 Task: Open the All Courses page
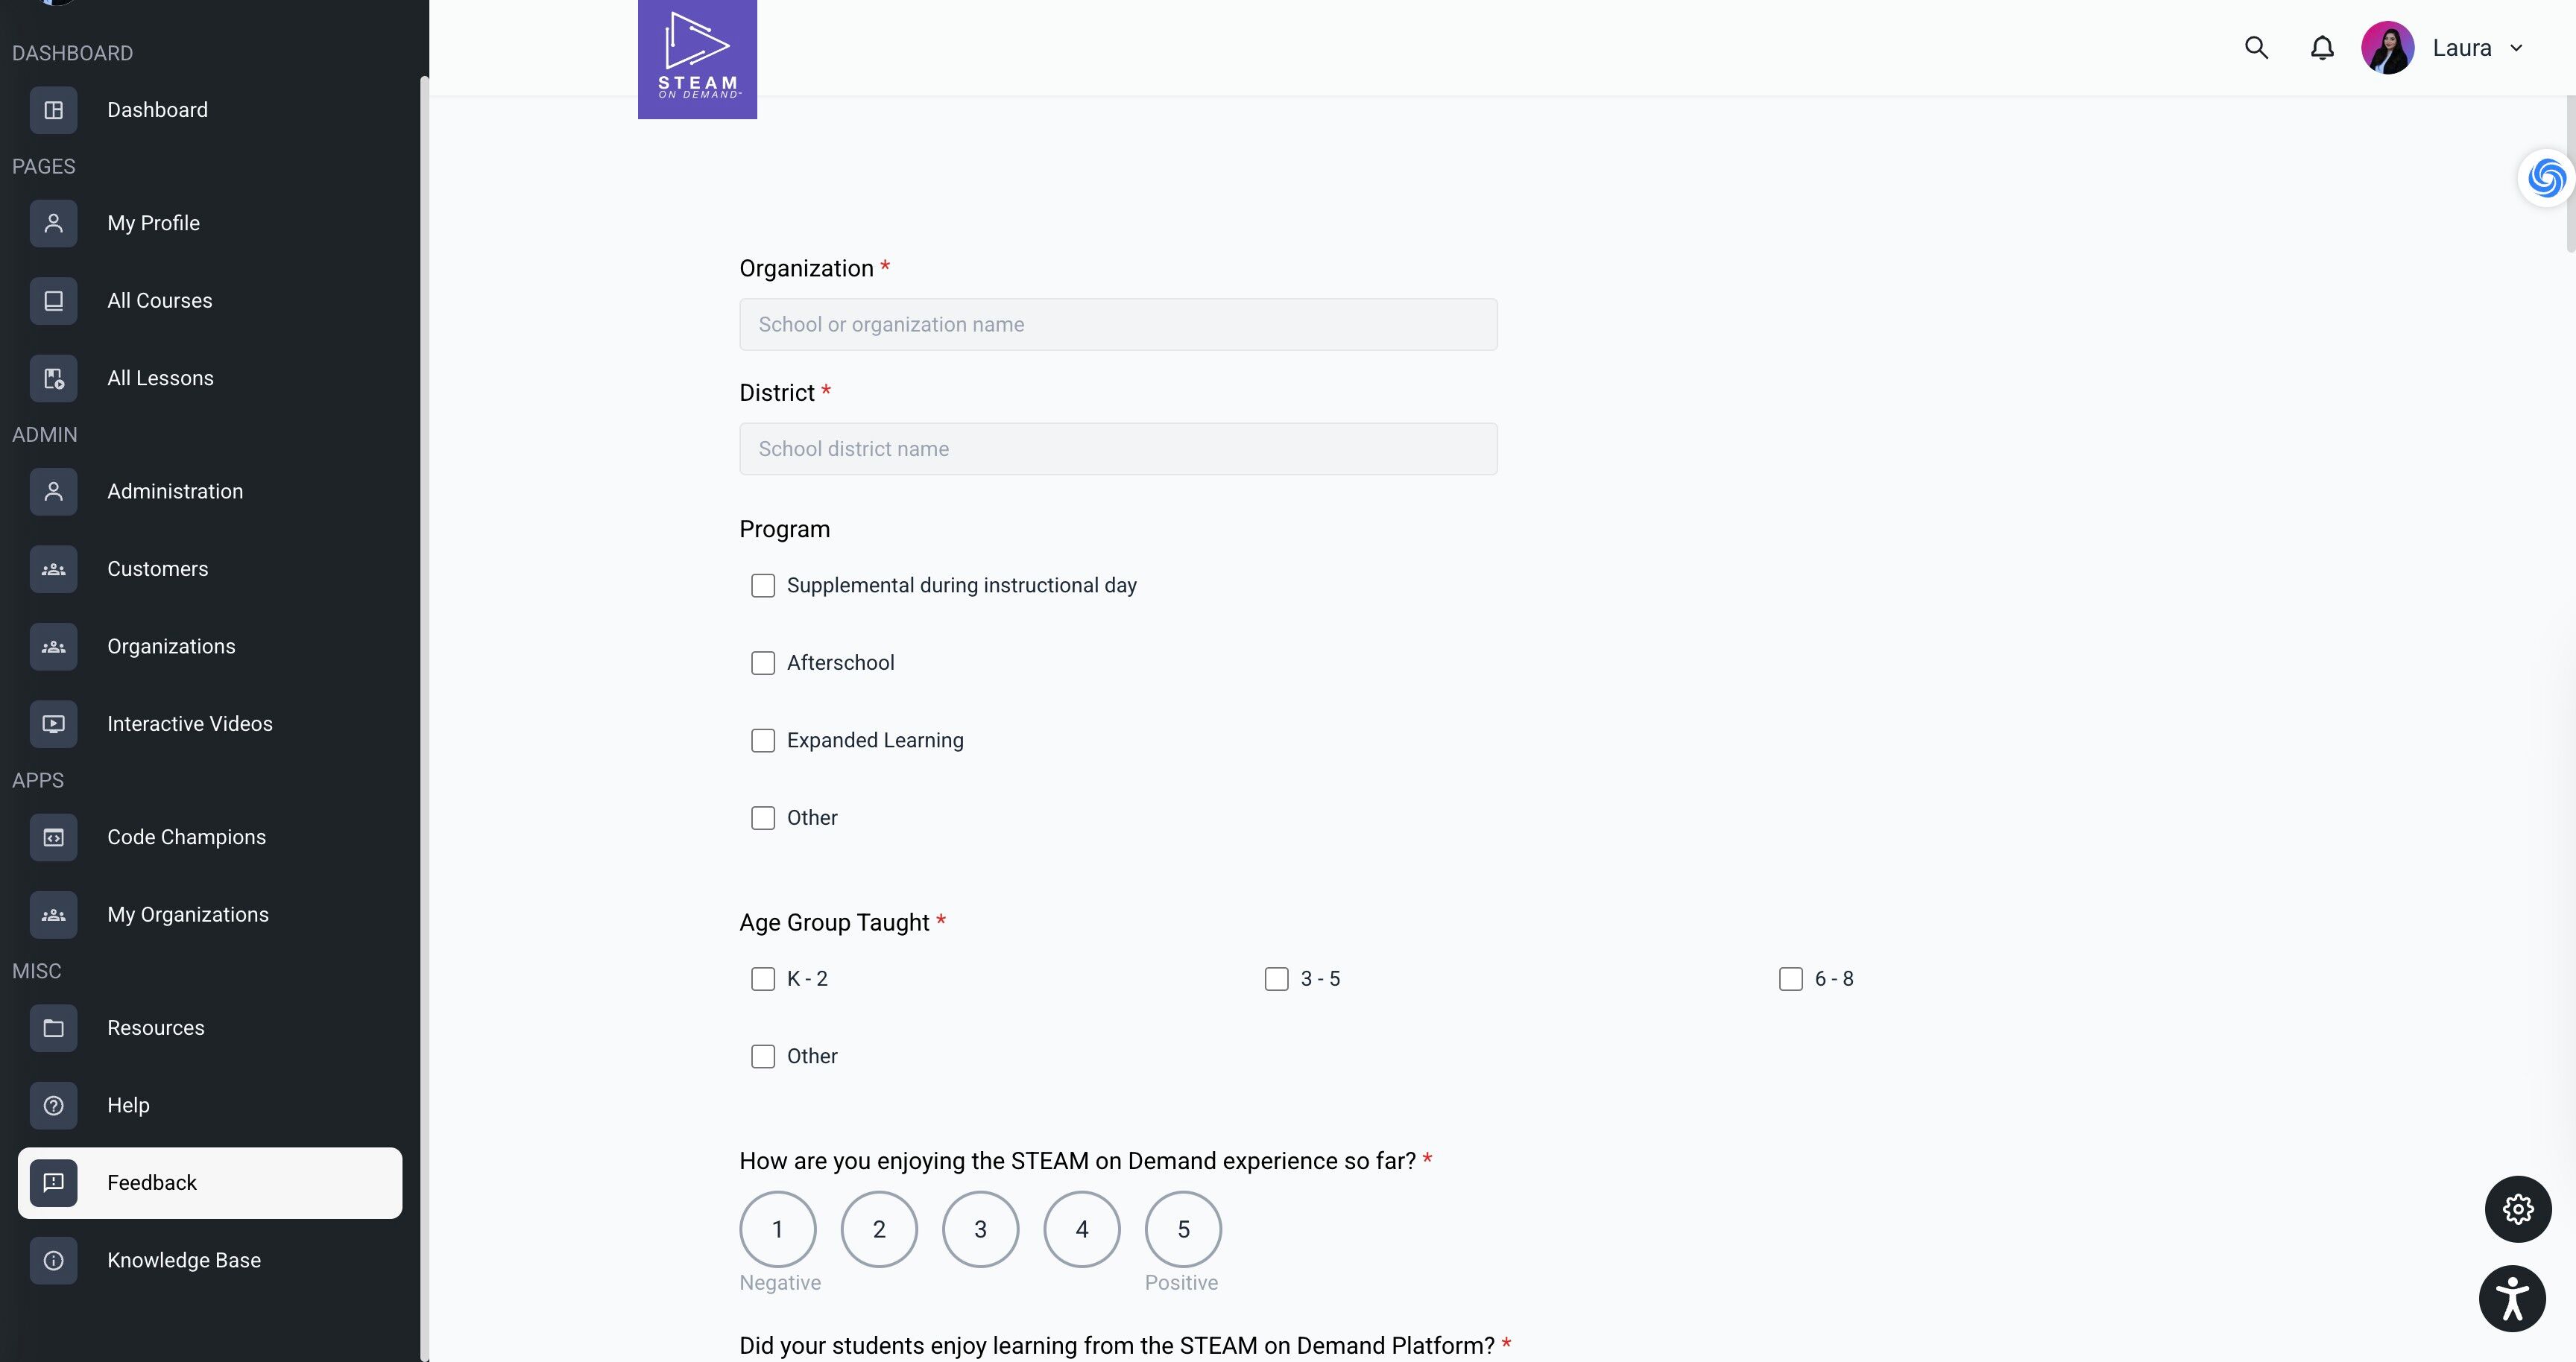tap(160, 301)
